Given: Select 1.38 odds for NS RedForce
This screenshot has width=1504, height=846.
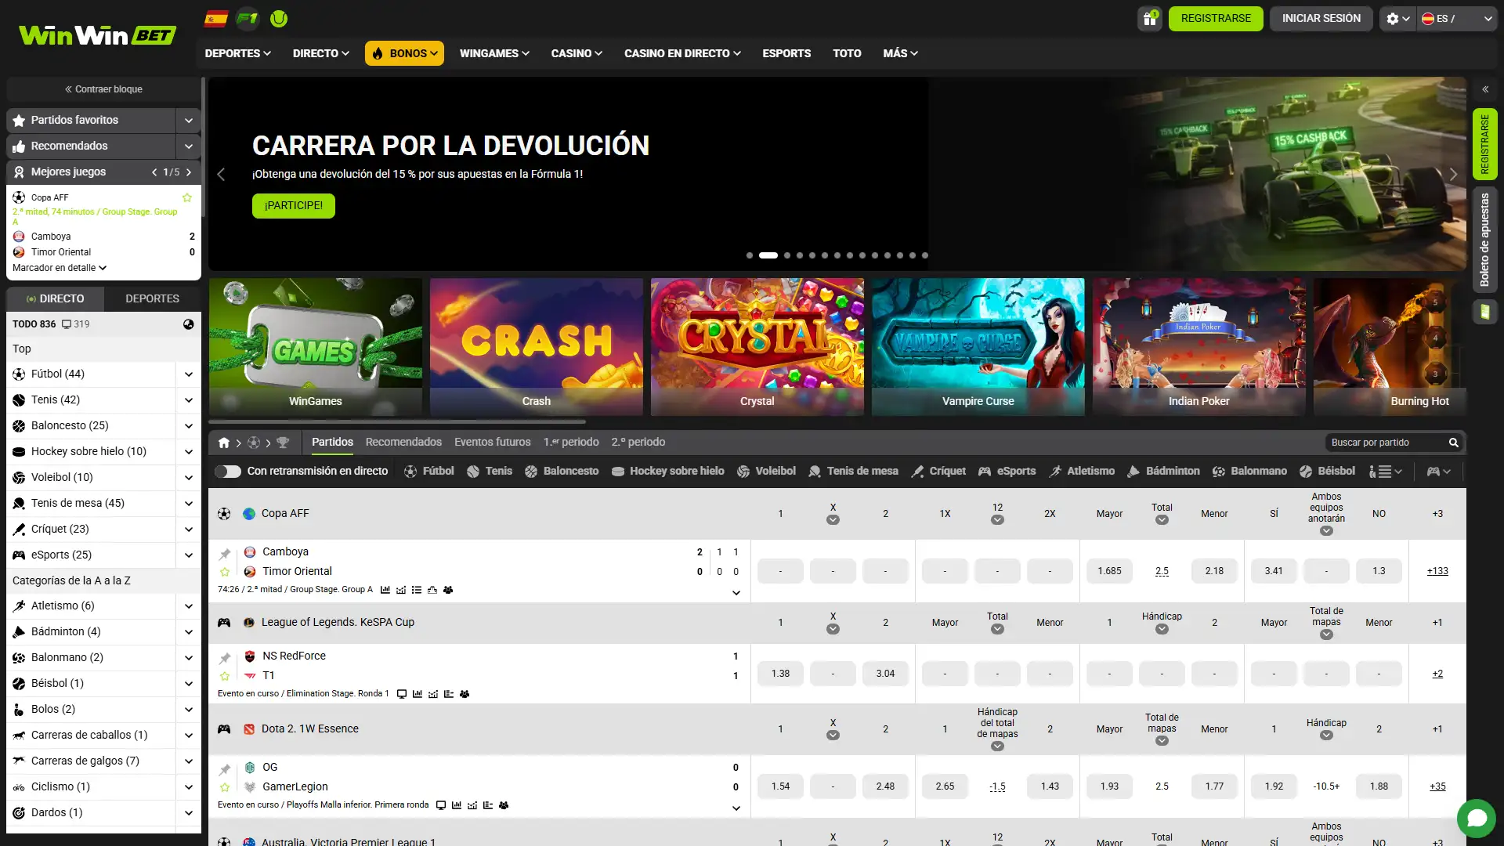Looking at the screenshot, I should pos(780,674).
